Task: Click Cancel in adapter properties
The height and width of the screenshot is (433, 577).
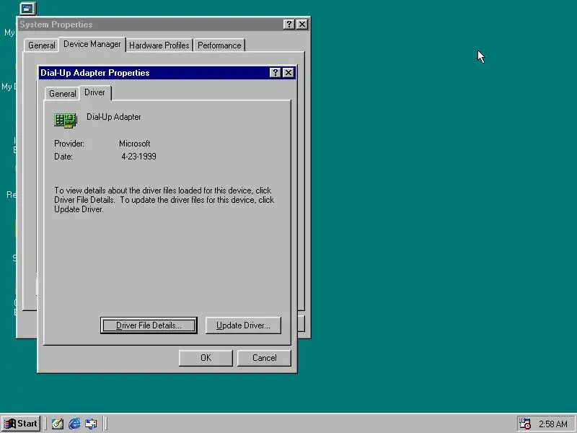Action: click(264, 358)
